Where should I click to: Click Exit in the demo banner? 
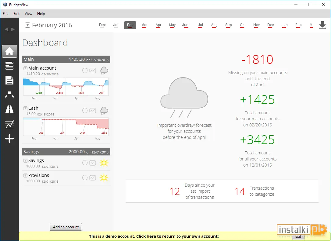point(298,236)
